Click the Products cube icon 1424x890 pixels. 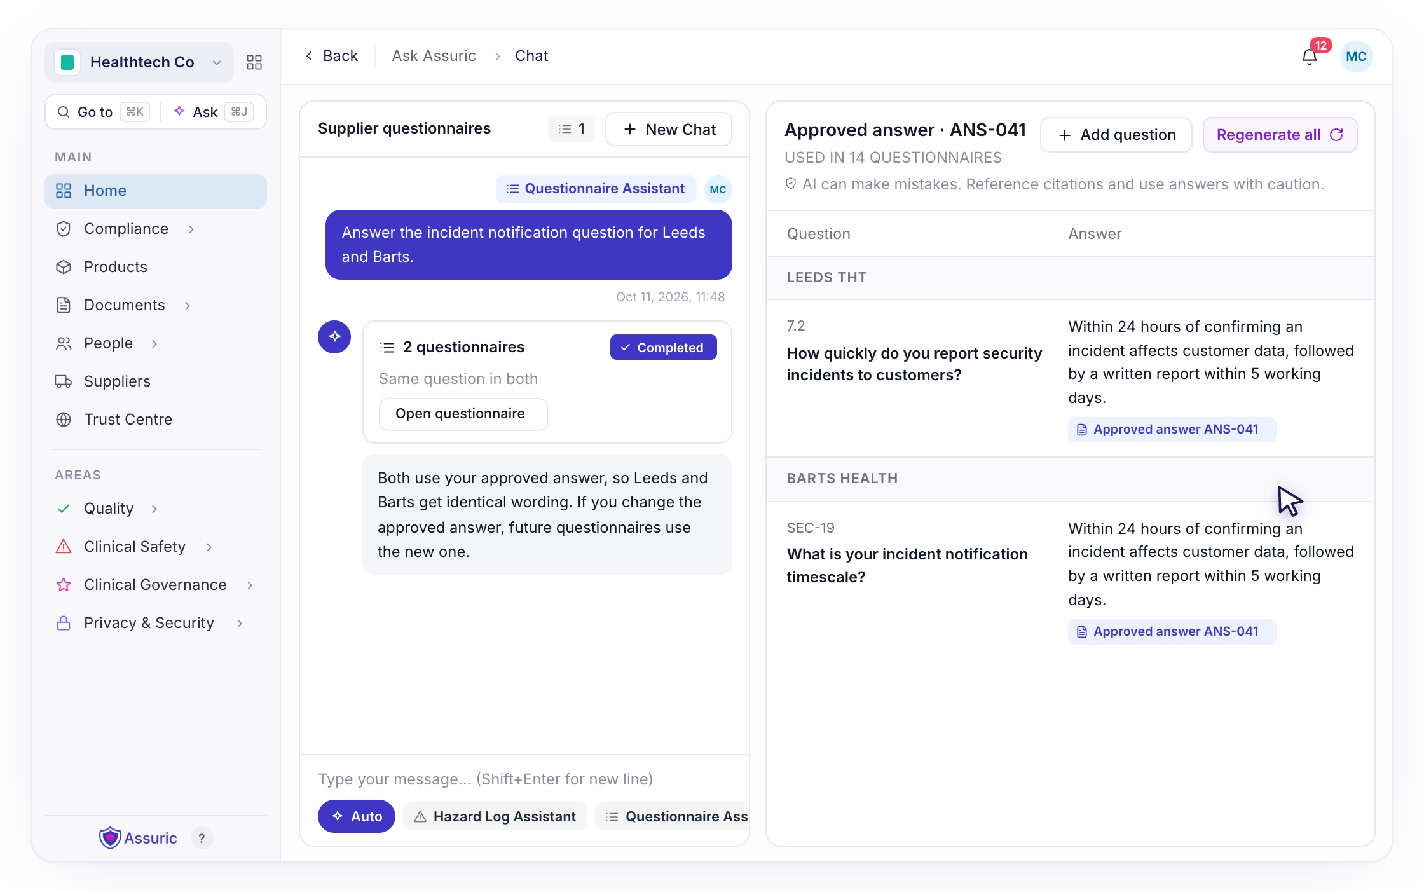tap(64, 267)
